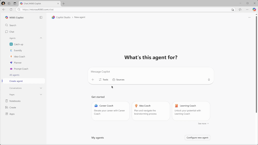Click the search icon in the address bar
This screenshot has height=145, width=258.
19,10
